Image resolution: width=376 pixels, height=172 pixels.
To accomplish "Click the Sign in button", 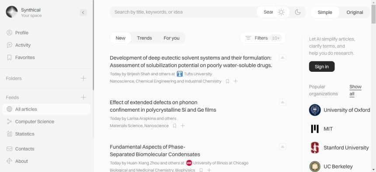I will tap(321, 67).
